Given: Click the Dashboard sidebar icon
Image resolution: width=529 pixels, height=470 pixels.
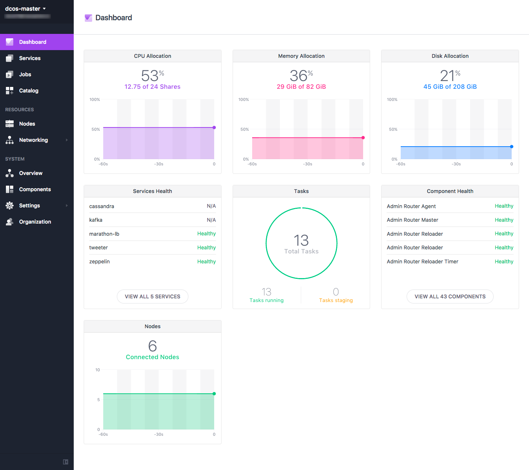Looking at the screenshot, I should click(x=10, y=42).
